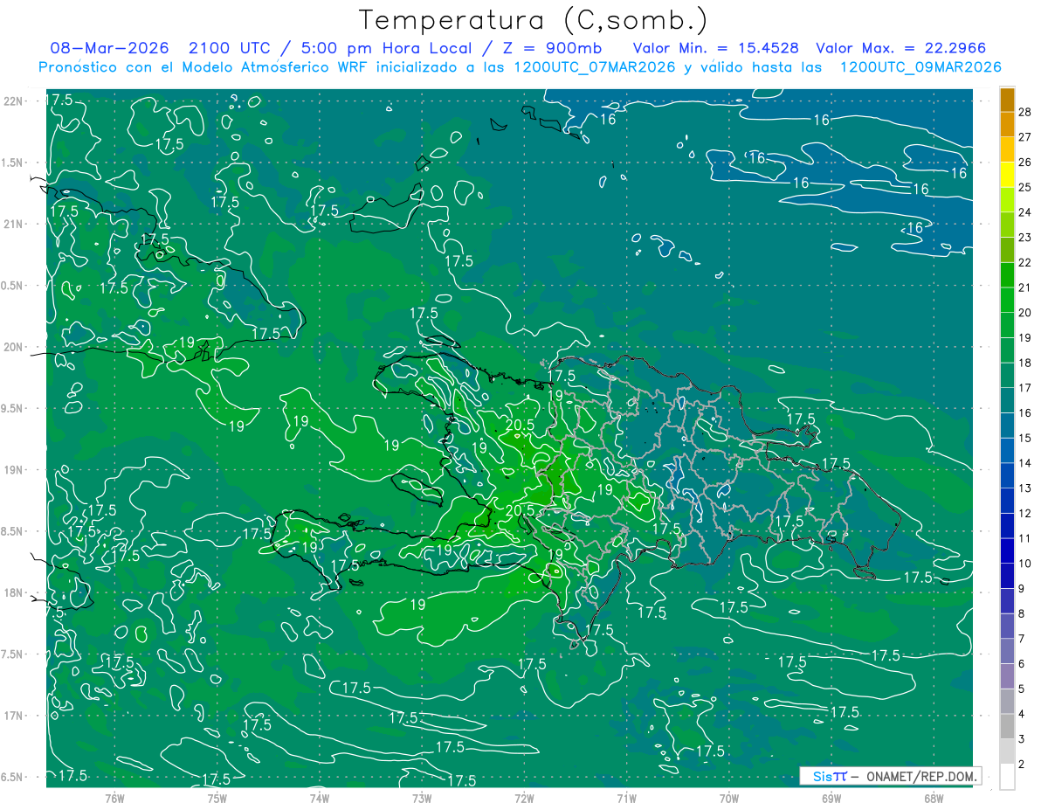This screenshot has height=810, width=1048.
Task: Click the yellow colorbar swatch between 25 and 26
Action: coord(1007,175)
